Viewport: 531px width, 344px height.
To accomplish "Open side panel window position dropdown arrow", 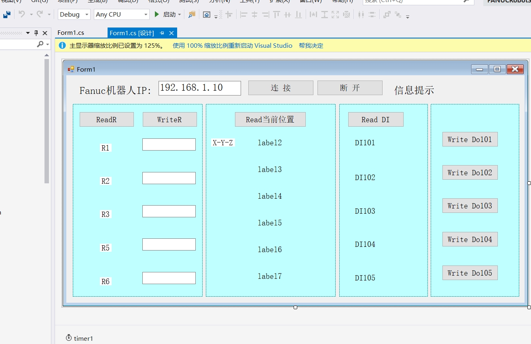I will tap(28, 33).
